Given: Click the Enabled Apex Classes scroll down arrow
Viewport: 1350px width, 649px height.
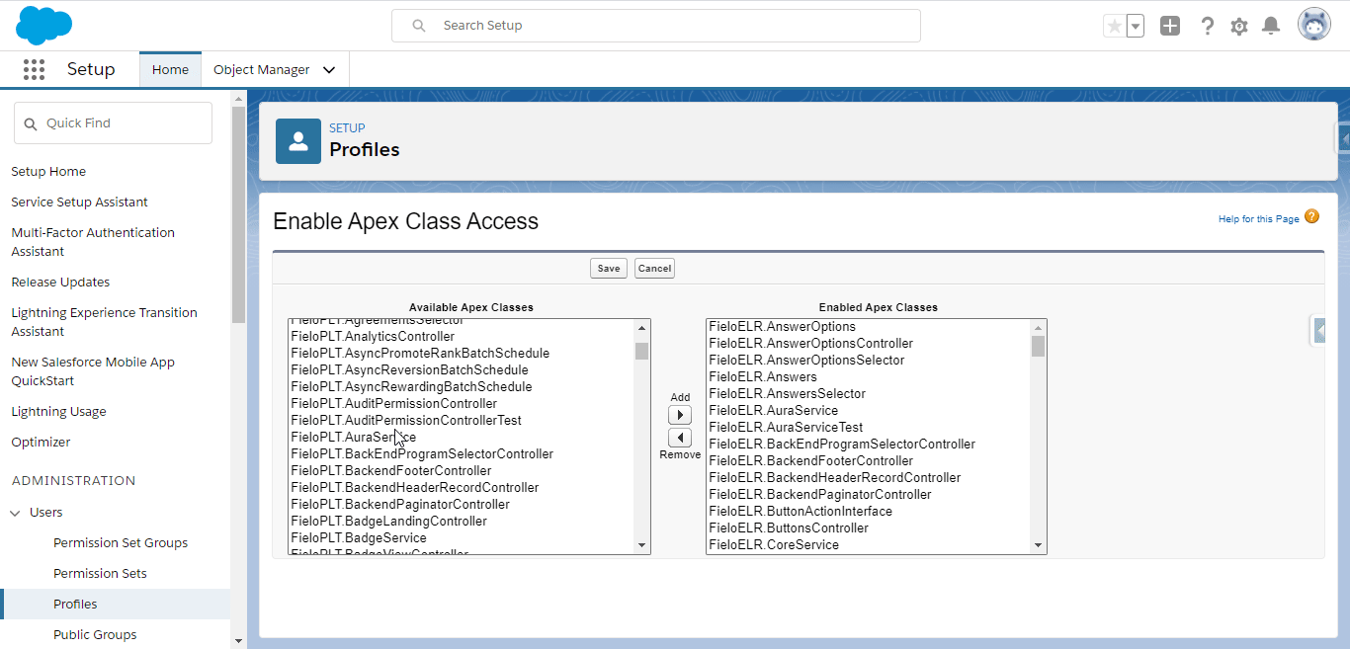Looking at the screenshot, I should (x=1038, y=545).
